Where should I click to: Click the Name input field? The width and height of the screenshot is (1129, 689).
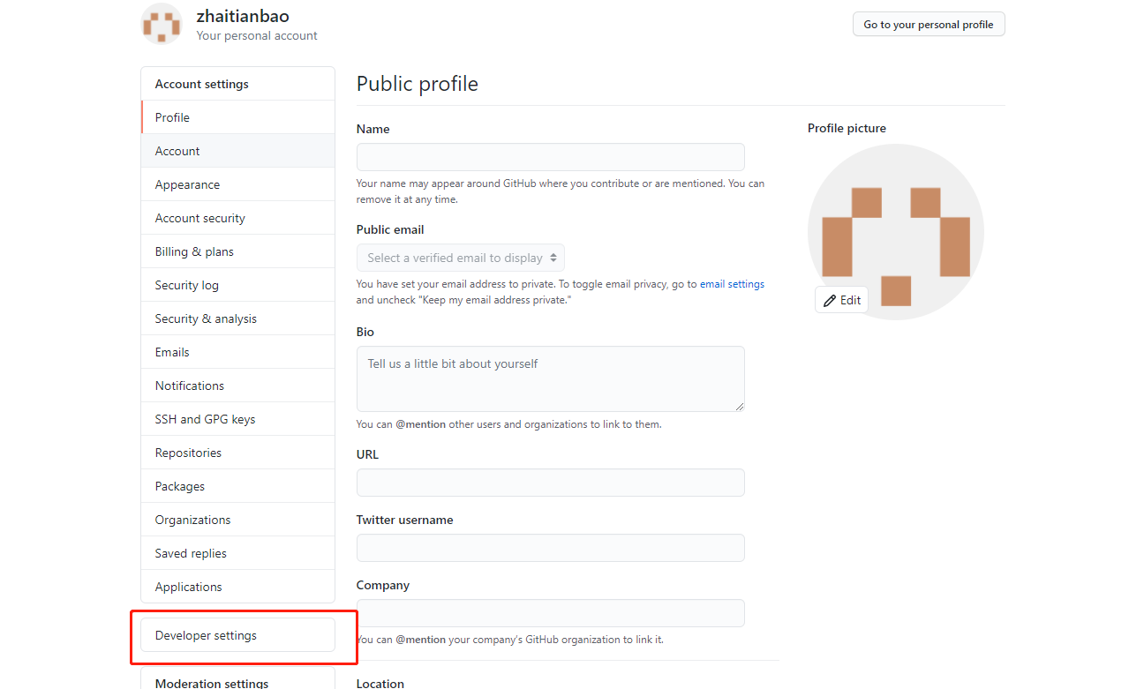coord(550,156)
